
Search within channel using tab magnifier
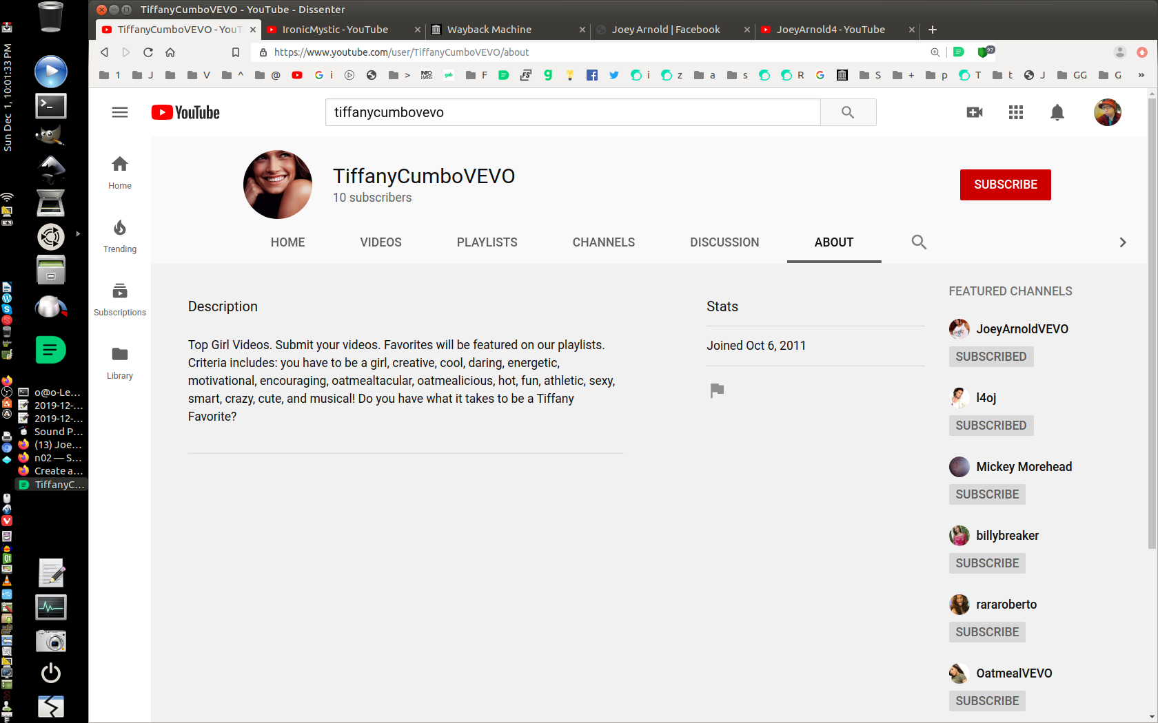919,242
